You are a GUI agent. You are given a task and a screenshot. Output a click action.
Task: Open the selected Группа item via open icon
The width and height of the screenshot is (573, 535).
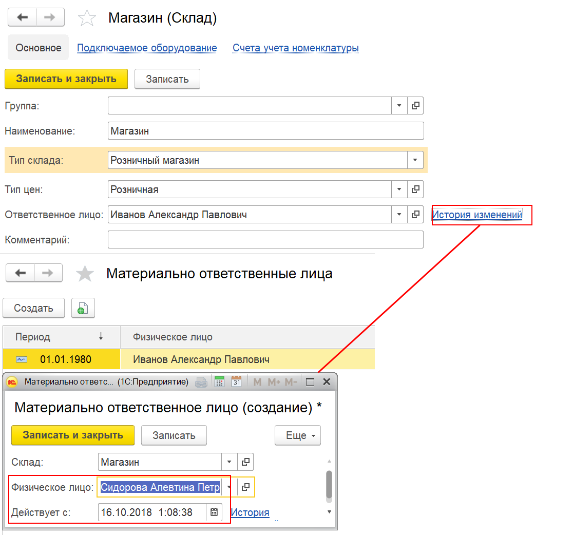415,106
